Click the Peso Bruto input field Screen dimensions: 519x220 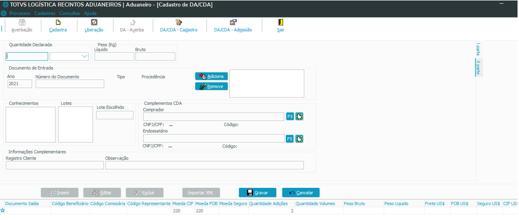pos(155,56)
